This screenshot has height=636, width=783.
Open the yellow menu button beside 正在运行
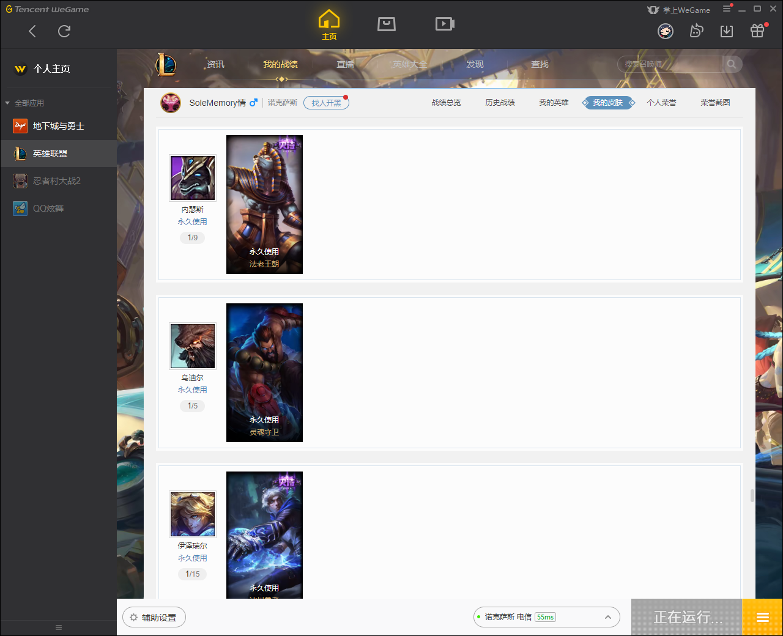pyautogui.click(x=762, y=618)
